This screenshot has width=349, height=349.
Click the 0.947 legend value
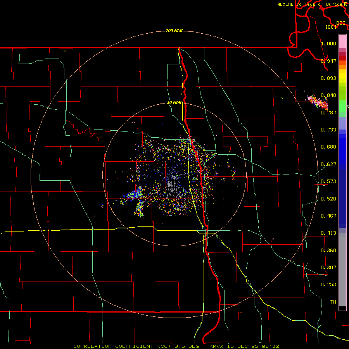point(328,61)
